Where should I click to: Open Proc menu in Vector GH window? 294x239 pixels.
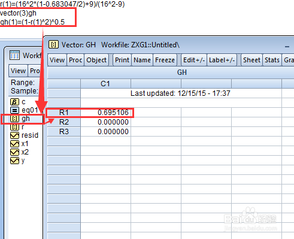[x=75, y=60]
